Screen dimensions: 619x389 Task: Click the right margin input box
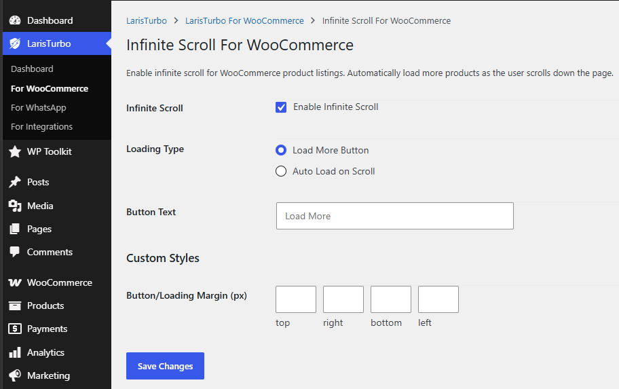343,299
